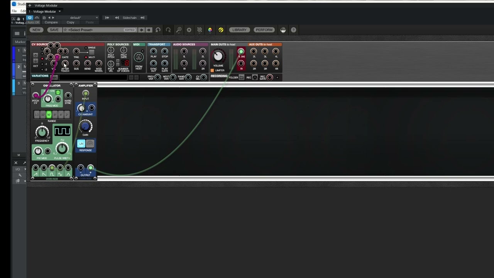Click the Copy button
The width and height of the screenshot is (494, 278).
pyautogui.click(x=70, y=22)
